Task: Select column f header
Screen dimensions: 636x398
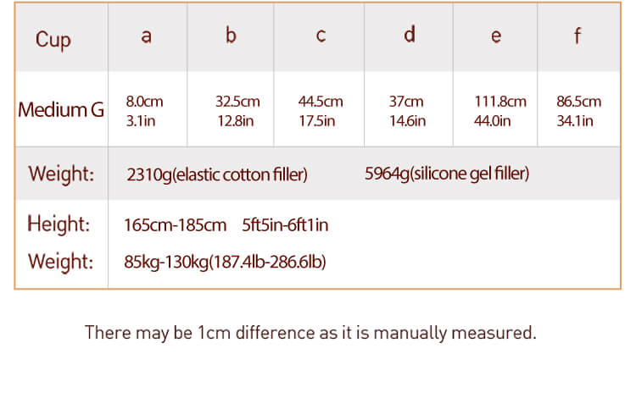Action: [577, 36]
